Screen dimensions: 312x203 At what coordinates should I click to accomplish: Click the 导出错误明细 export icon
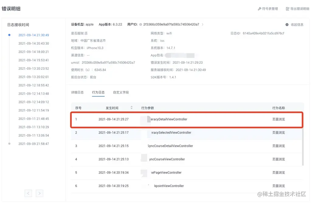click(288, 9)
